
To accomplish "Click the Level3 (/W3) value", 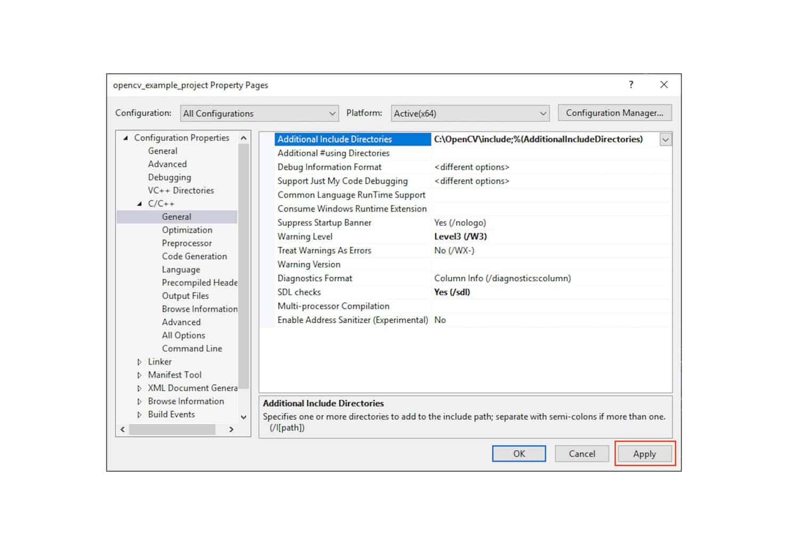I will point(460,236).
